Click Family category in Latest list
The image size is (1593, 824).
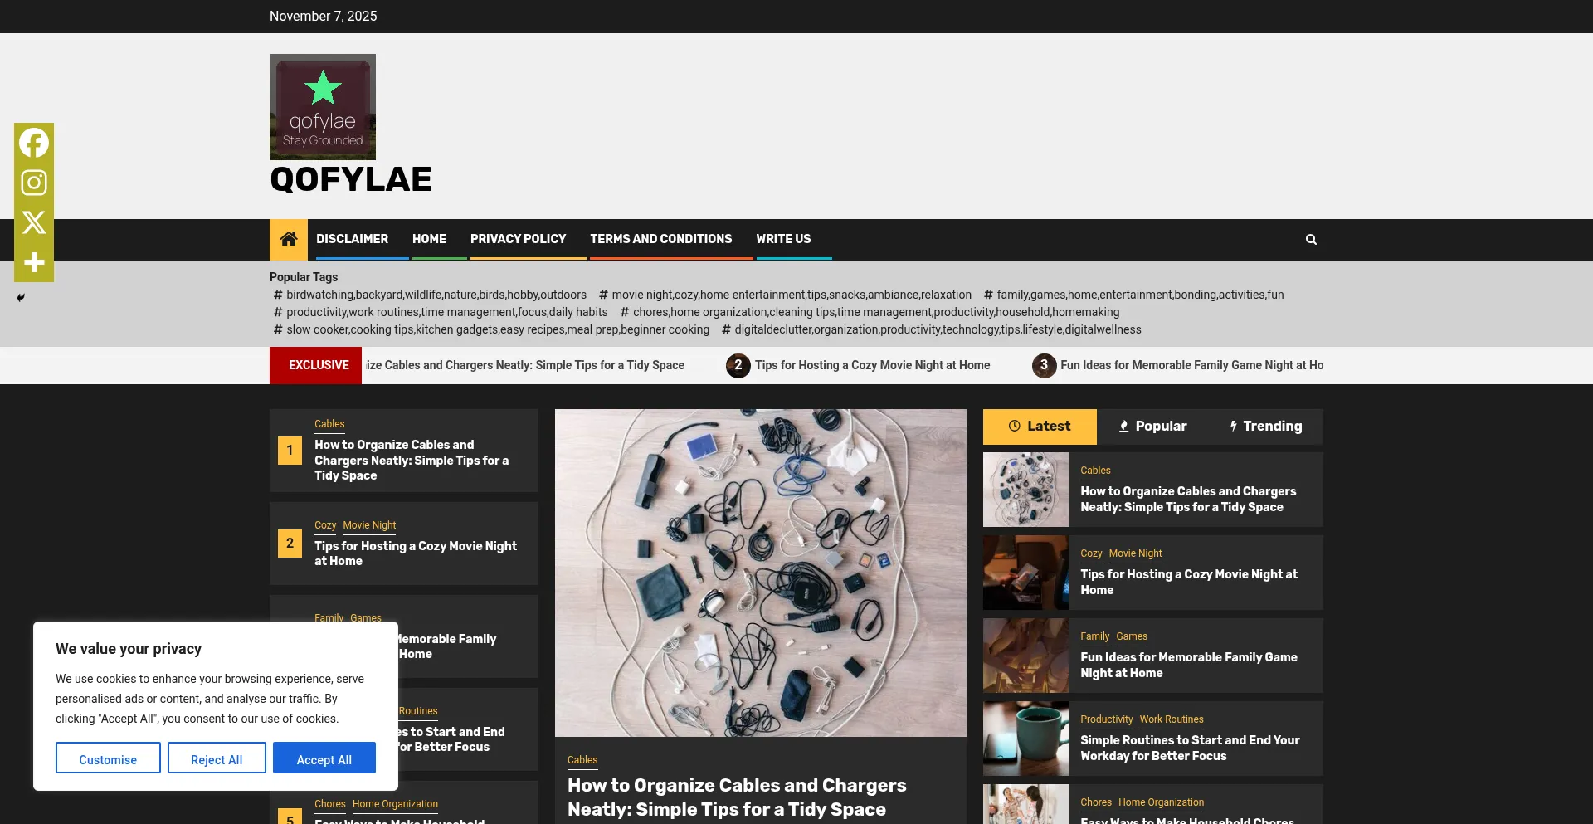[x=1094, y=636]
